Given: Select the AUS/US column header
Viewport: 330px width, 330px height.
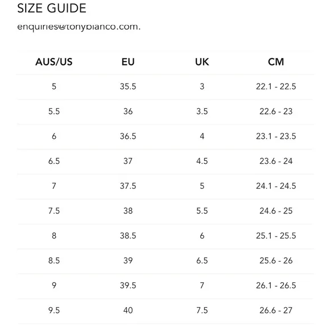Looking at the screenshot, I should coord(54,62).
